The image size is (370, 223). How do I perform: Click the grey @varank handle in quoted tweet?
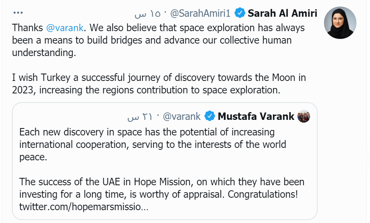[181, 116]
